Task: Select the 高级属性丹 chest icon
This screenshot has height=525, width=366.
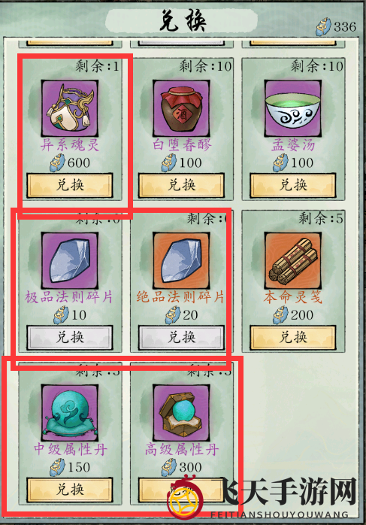Action: [181, 413]
